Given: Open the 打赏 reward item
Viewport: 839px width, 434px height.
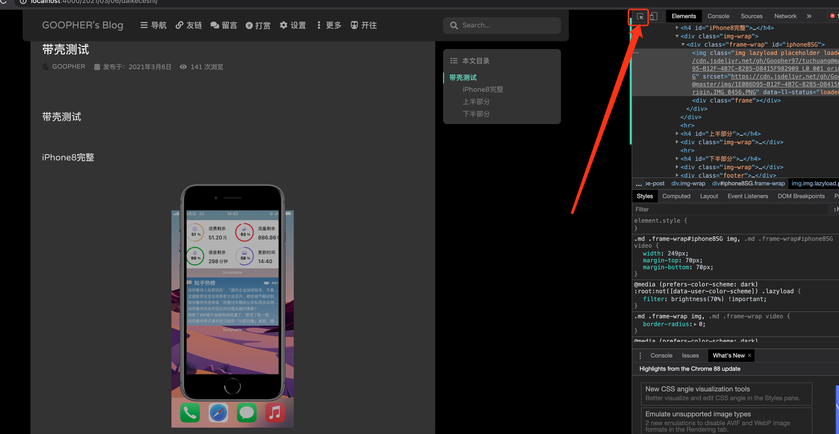Looking at the screenshot, I should pos(258,25).
